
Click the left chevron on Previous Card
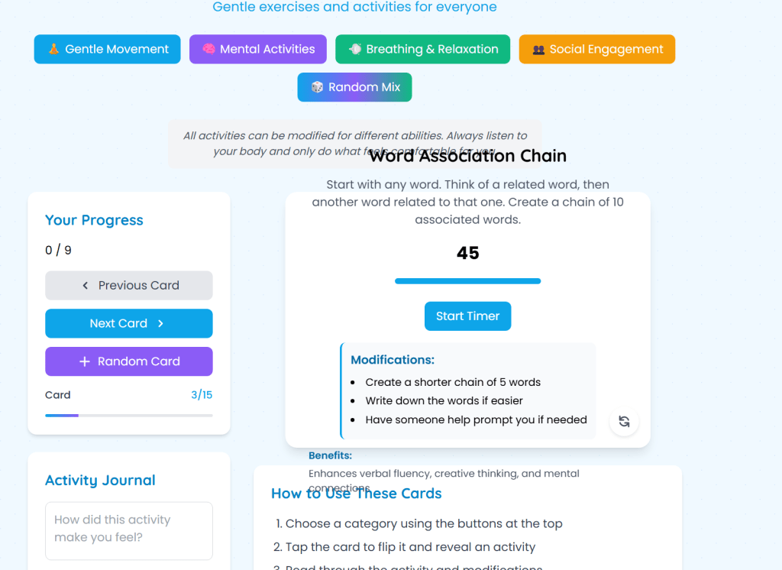[86, 285]
